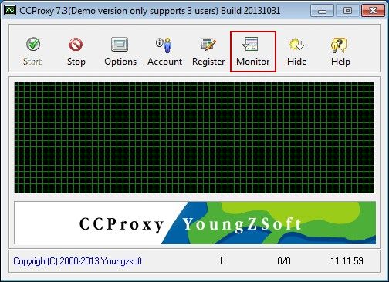
Task: Click the CCProxy banner text
Action: 121,224
